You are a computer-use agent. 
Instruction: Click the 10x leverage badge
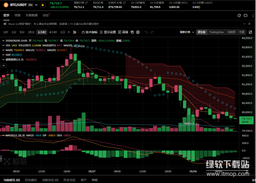(30, 5)
